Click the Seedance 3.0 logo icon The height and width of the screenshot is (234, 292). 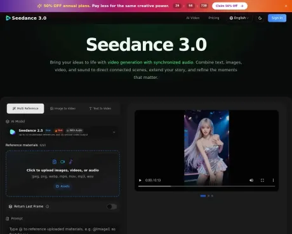(8, 18)
